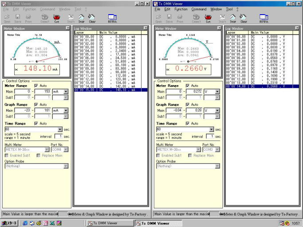
Task: Toggle Enabled Sub1 checkbox in right viewer
Action: pyautogui.click(x=158, y=156)
